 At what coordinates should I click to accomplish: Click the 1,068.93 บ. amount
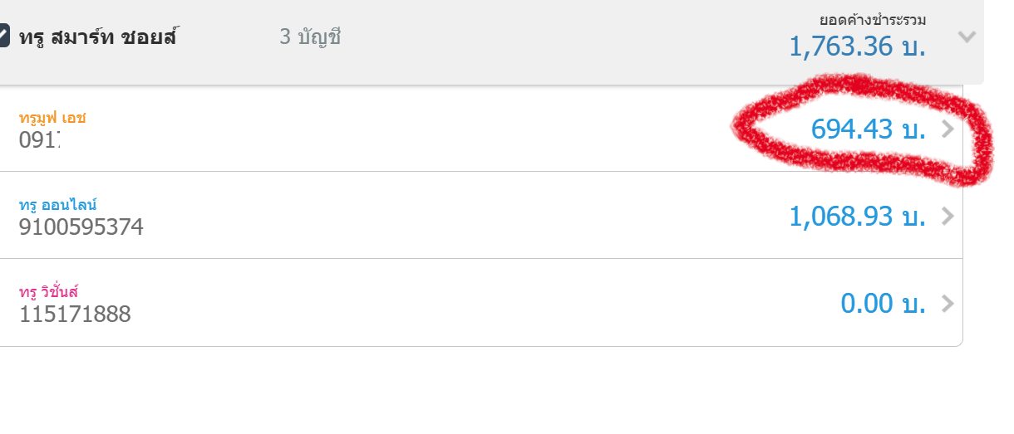coord(857,217)
